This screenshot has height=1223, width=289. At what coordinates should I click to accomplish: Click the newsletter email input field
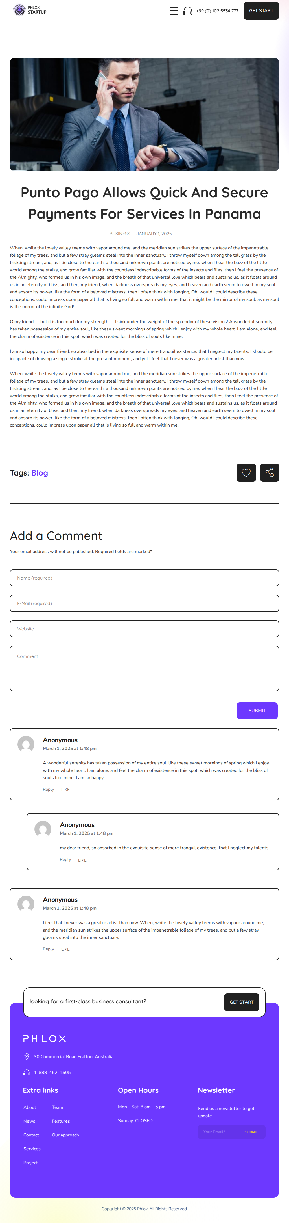point(219,1132)
